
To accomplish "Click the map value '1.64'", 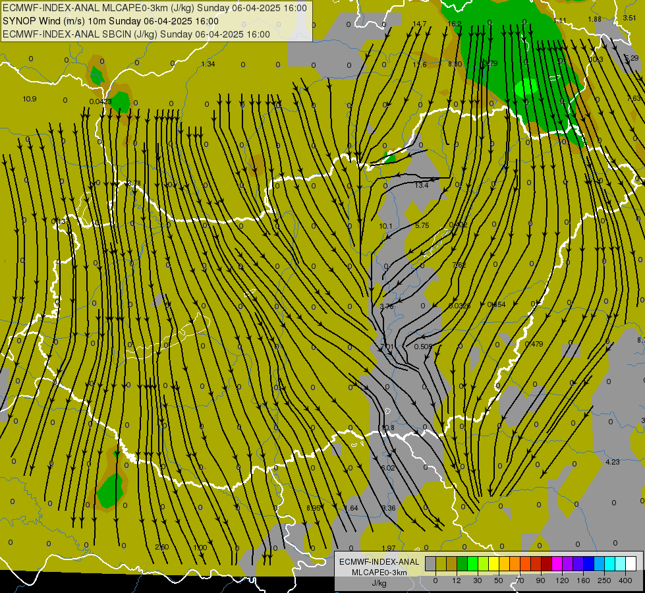I will (351, 508).
